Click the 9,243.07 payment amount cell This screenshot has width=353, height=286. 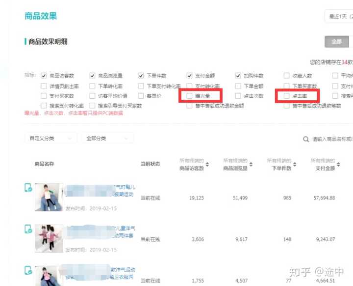[x=326, y=239]
